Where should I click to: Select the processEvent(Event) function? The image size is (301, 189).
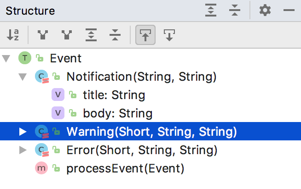click(125, 168)
